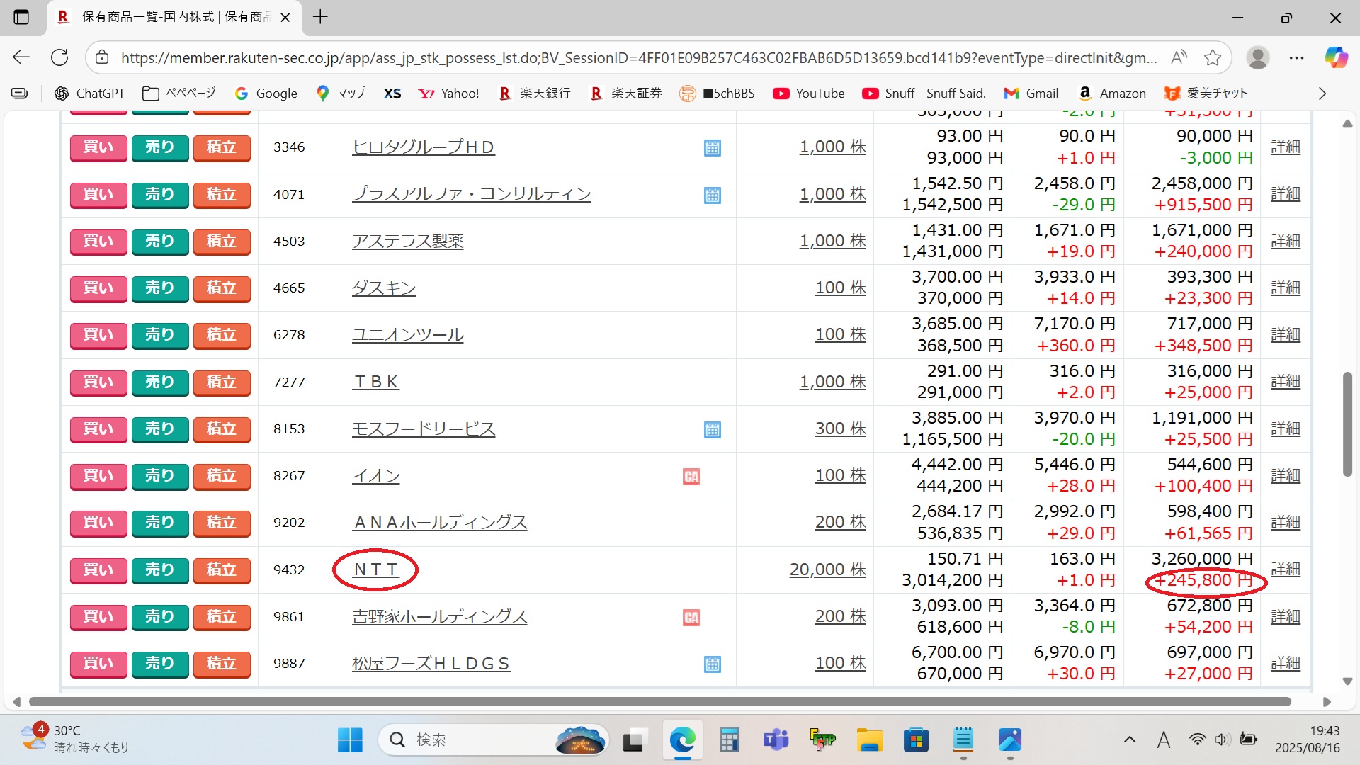Open calendar icon for プラスアルファ・コンサルティン row
Screen dimensions: 1360x765
tap(713, 195)
